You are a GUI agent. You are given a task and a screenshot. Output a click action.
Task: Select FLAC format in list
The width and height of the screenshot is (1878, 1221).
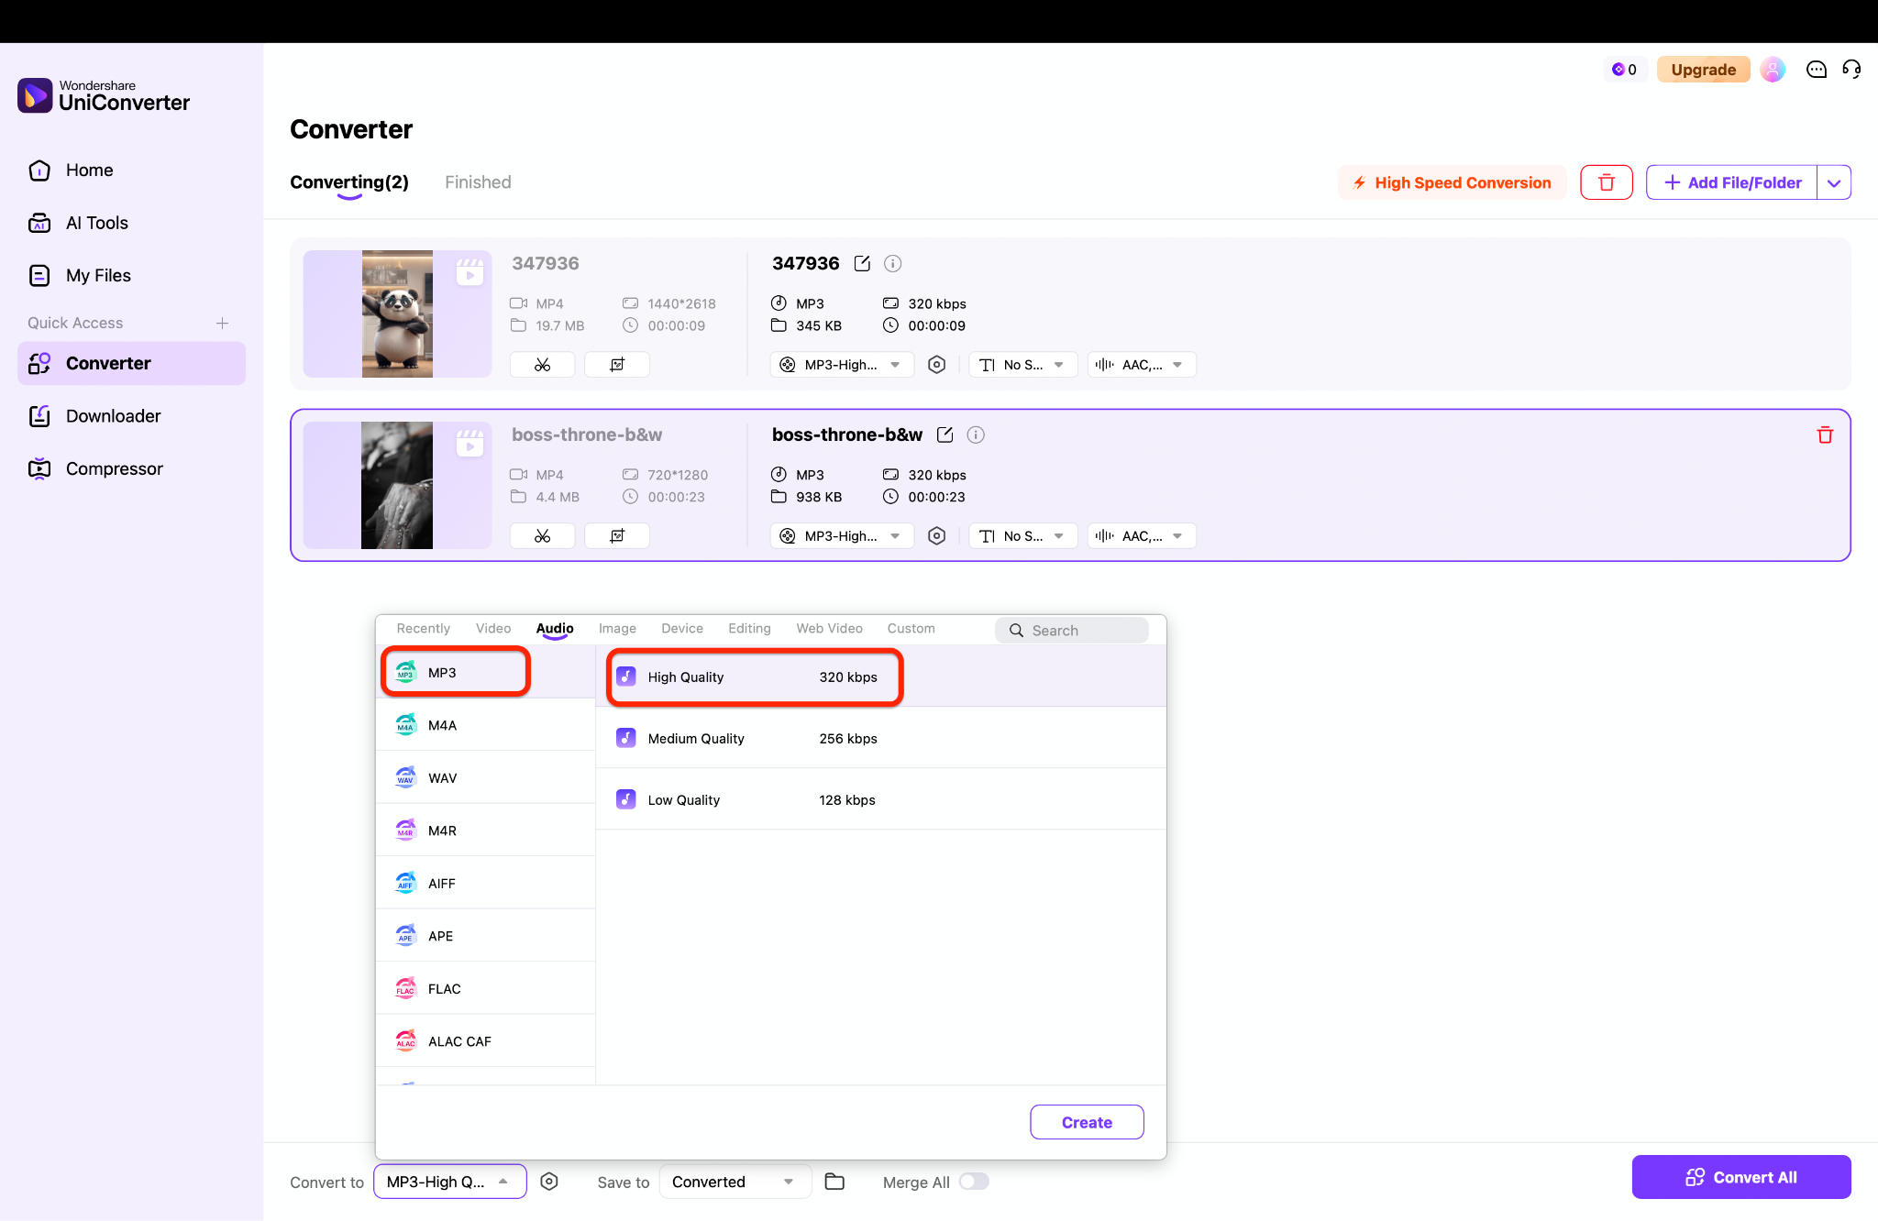click(x=486, y=989)
